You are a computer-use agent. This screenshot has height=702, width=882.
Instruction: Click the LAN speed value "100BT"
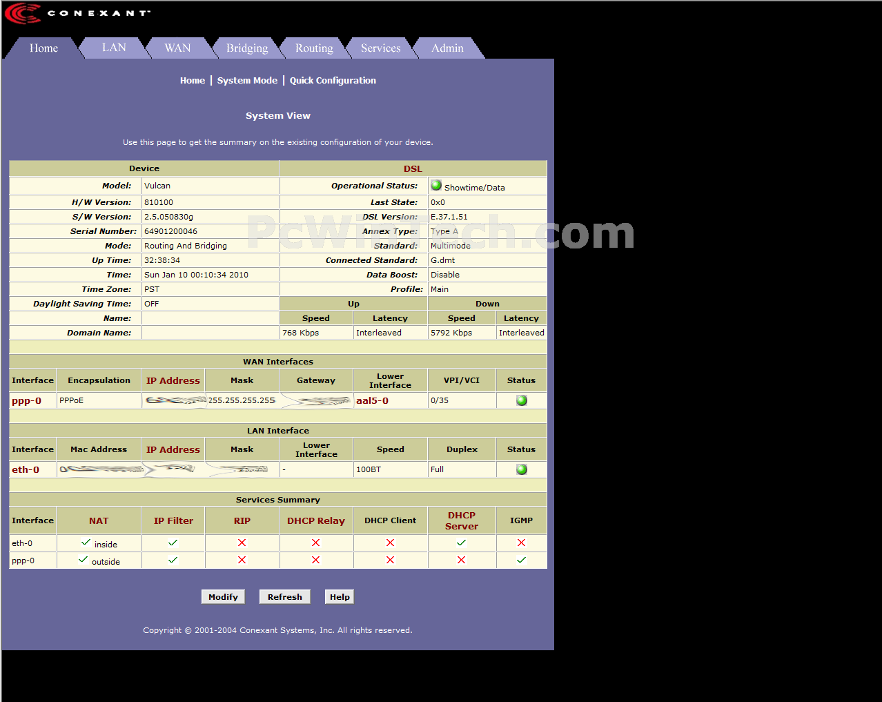pyautogui.click(x=369, y=469)
